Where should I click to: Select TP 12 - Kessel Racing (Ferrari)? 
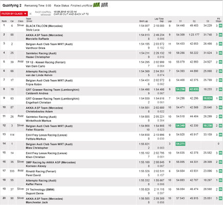click(46, 63)
